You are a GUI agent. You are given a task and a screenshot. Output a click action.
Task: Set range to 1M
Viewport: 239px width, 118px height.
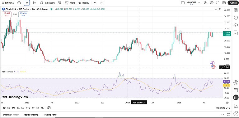pos(13,108)
